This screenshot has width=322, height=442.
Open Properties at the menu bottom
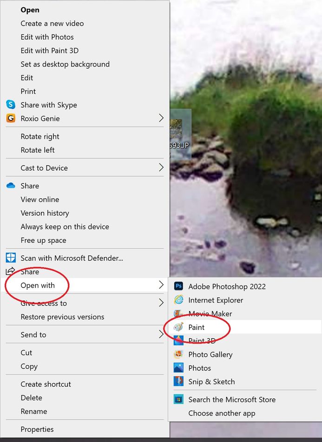coord(37,429)
